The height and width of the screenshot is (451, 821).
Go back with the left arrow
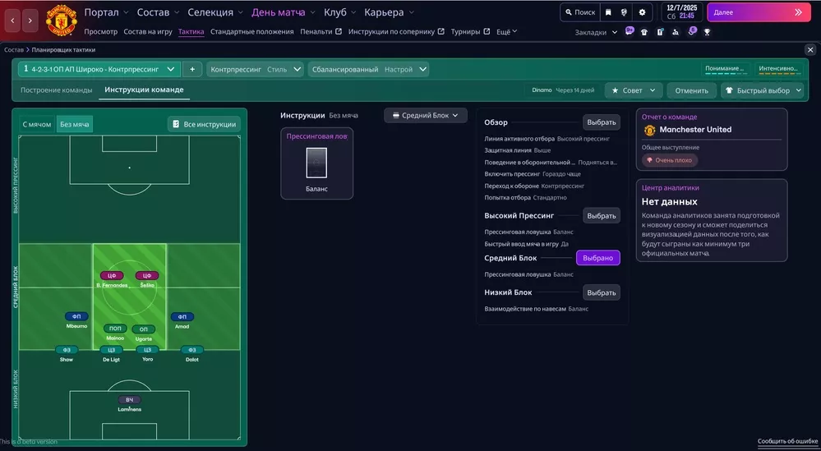(x=12, y=21)
